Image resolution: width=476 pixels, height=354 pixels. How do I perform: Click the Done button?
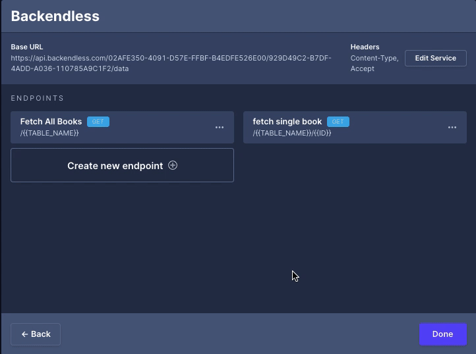[443, 334]
